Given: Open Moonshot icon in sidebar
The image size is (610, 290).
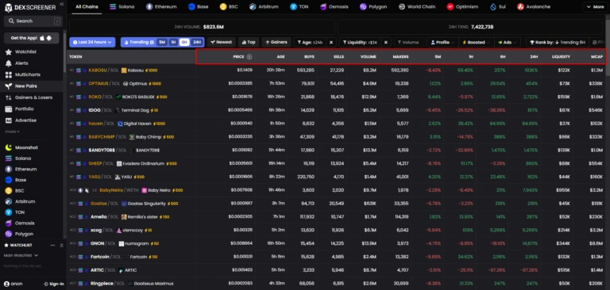Looking at the screenshot, I should (8, 147).
